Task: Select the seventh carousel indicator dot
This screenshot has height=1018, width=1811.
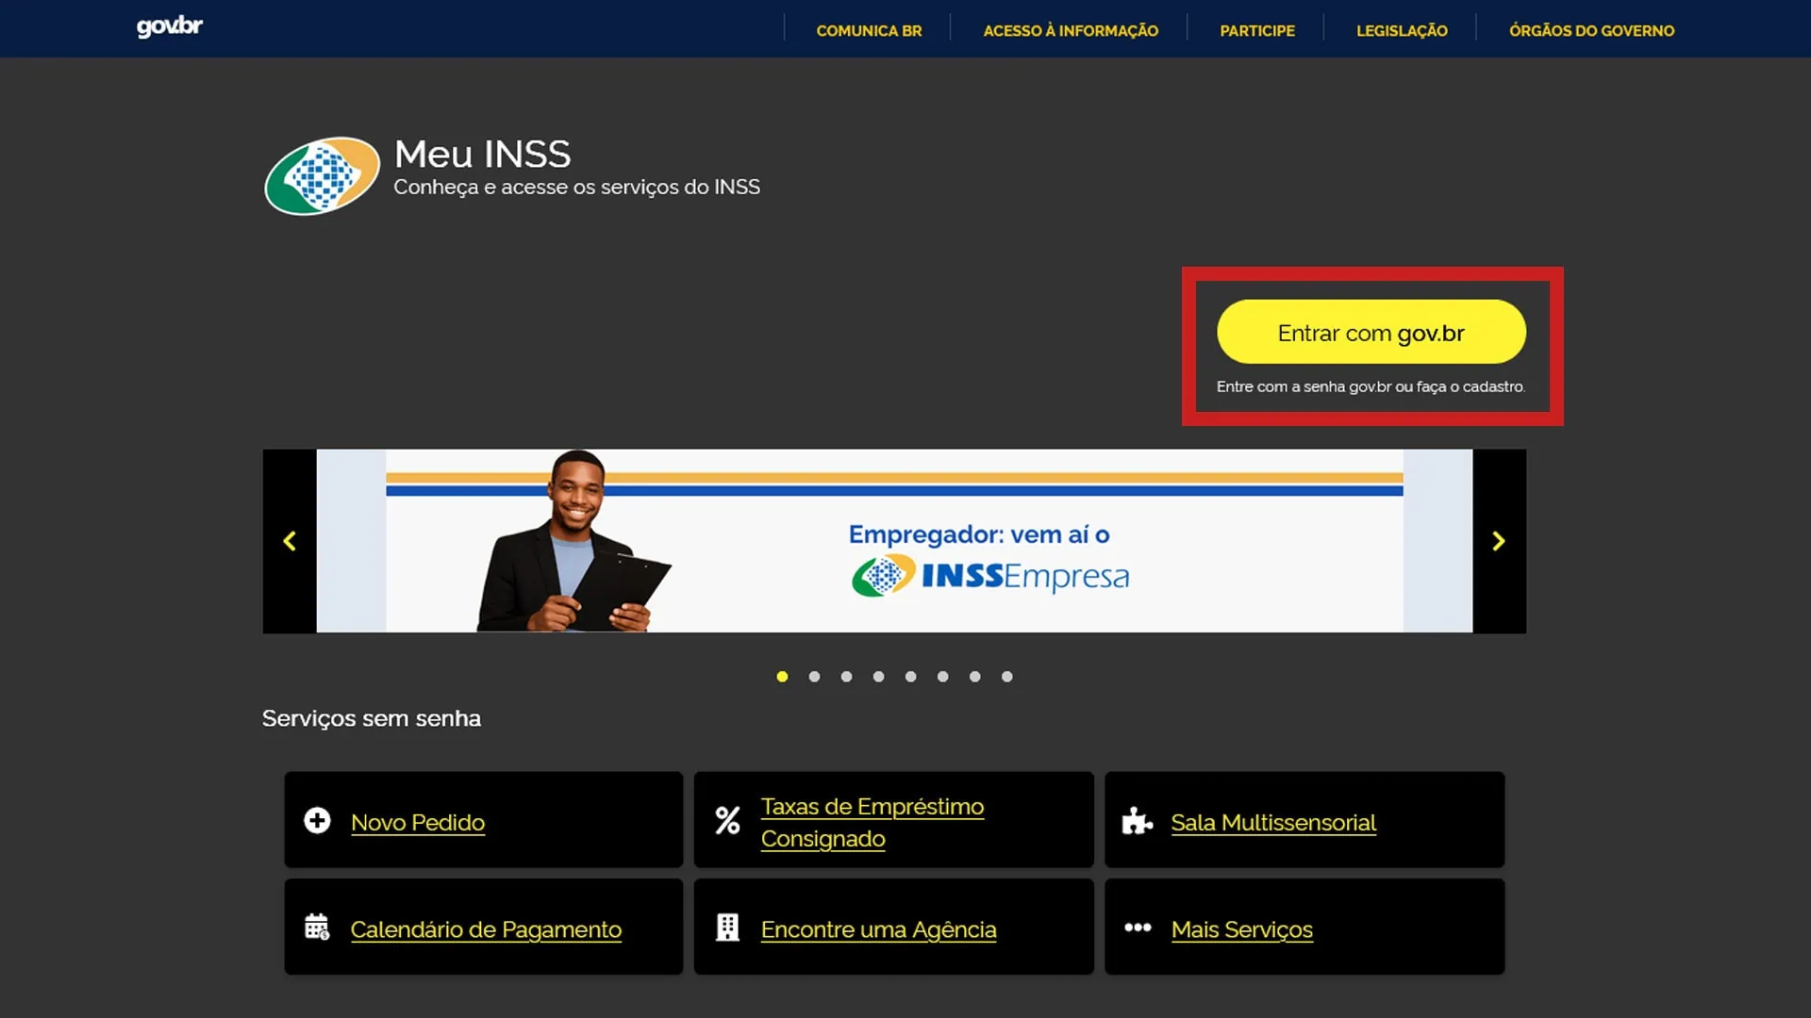Action: click(x=974, y=677)
